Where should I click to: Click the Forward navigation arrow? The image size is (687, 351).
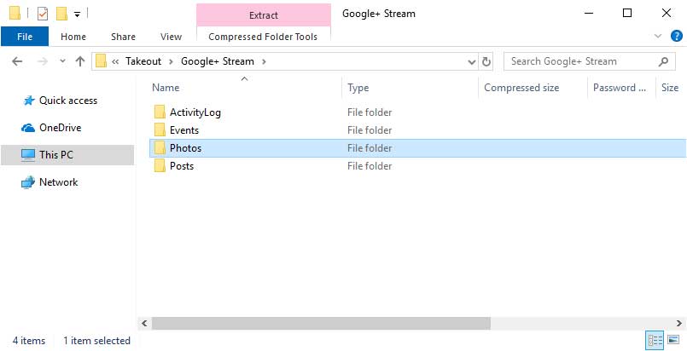pos(42,61)
